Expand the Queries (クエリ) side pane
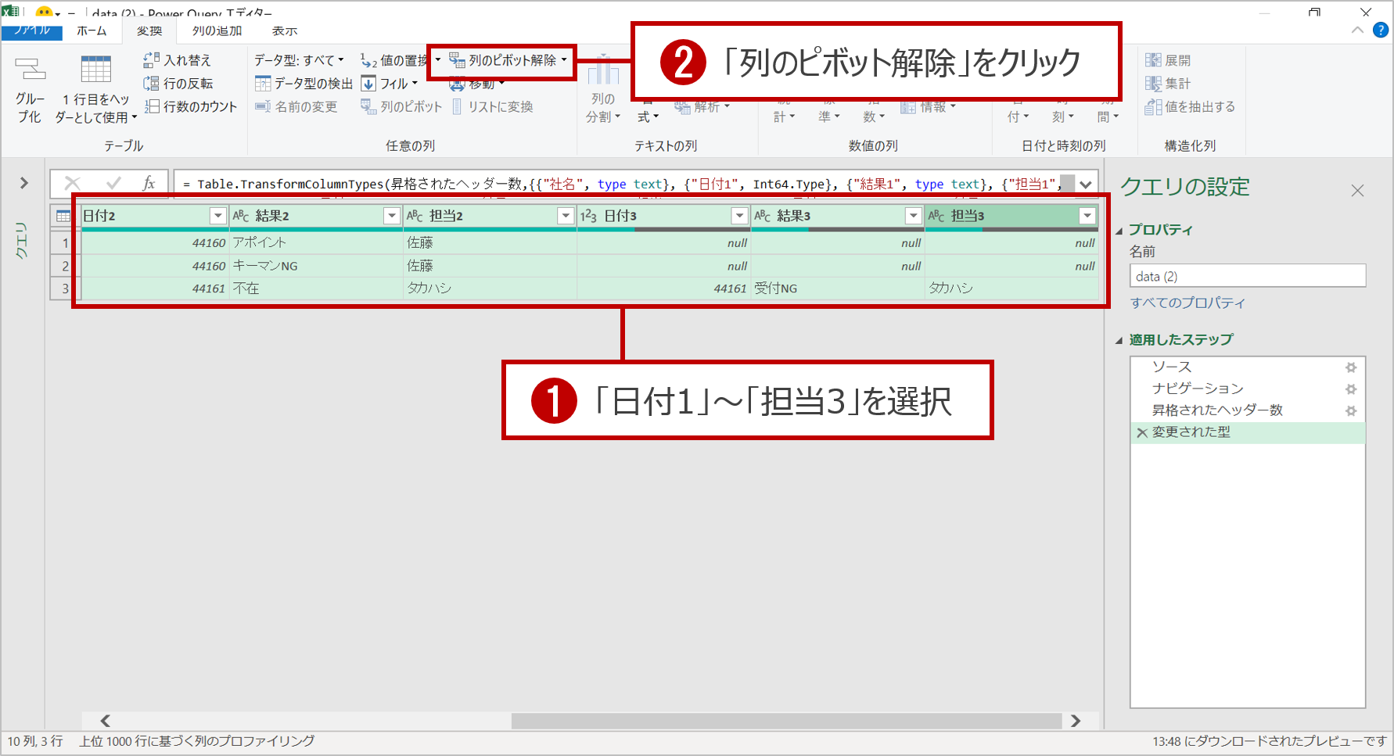1394x756 pixels. (24, 183)
